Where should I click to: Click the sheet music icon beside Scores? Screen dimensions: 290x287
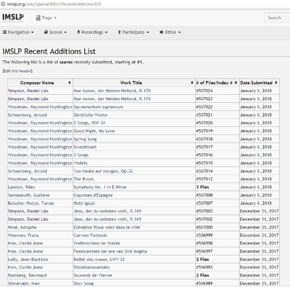46,32
